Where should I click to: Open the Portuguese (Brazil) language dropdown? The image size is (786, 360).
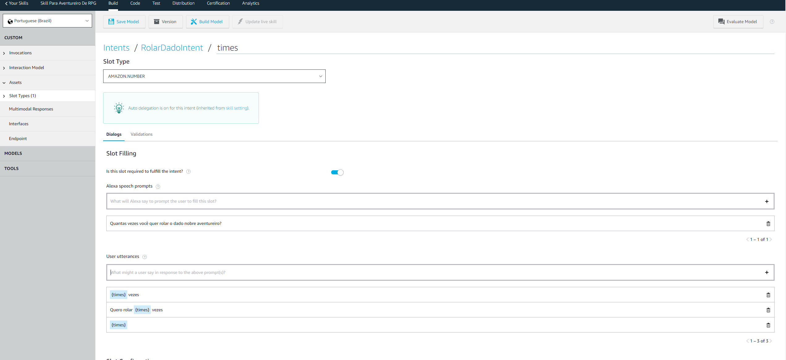tap(47, 21)
